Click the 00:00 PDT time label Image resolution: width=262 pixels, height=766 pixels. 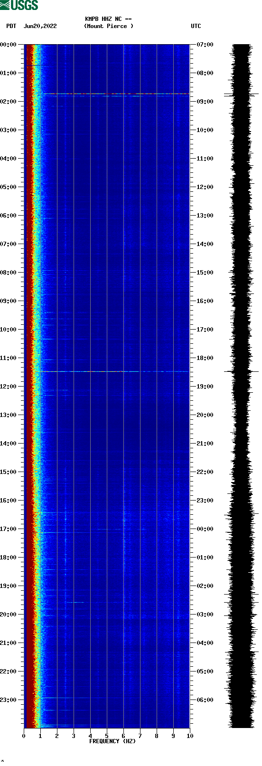(9, 45)
